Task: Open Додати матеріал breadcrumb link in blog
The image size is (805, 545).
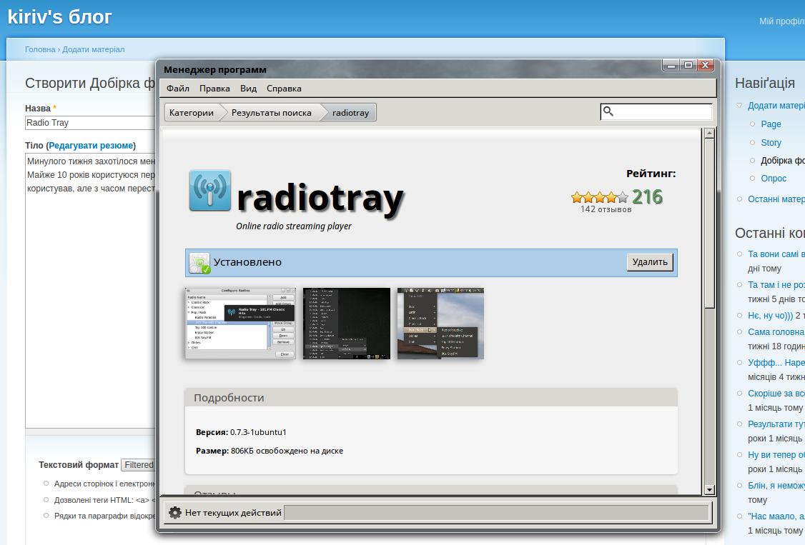Action: click(x=94, y=50)
